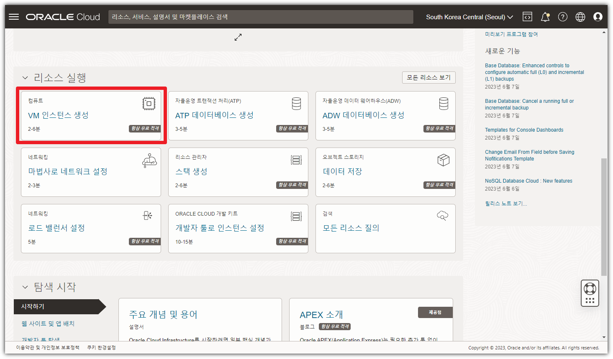This screenshot has width=613, height=359.
Task: Open Change Email From Field news link
Action: (529, 155)
